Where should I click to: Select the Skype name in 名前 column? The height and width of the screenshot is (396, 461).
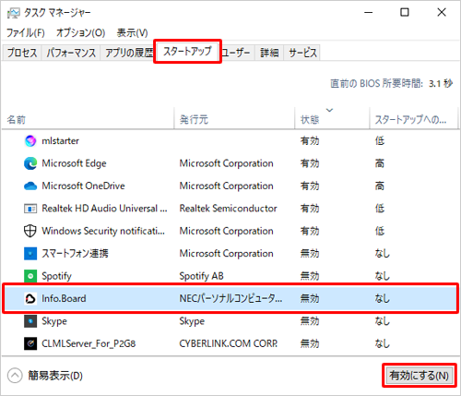[54, 321]
